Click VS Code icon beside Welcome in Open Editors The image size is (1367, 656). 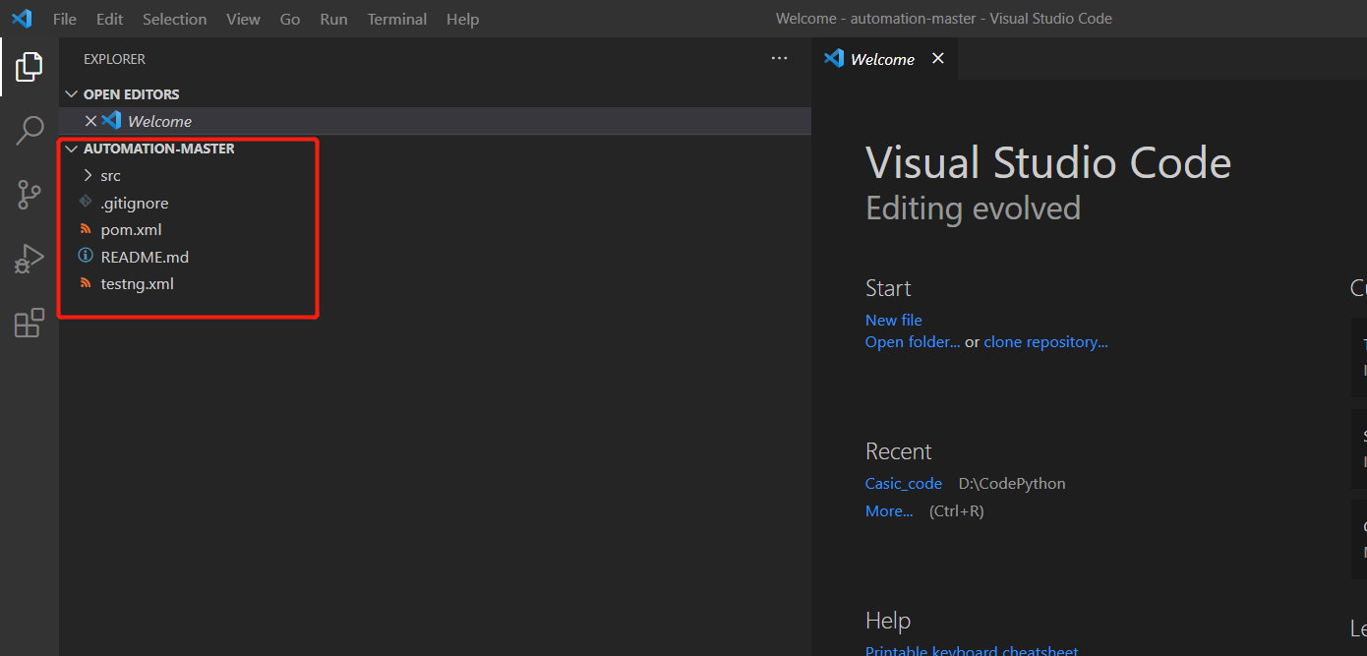click(111, 120)
